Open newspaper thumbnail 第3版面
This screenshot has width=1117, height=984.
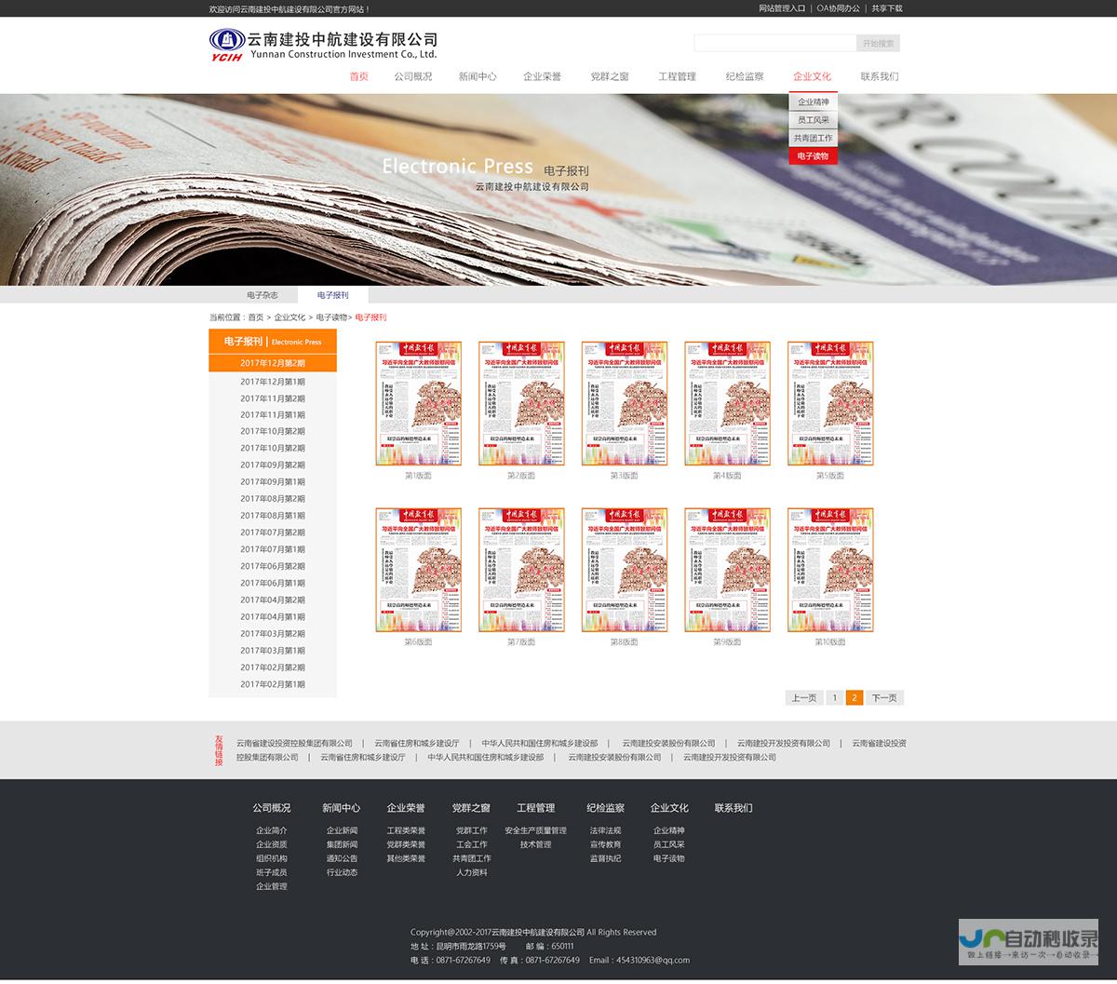[625, 403]
